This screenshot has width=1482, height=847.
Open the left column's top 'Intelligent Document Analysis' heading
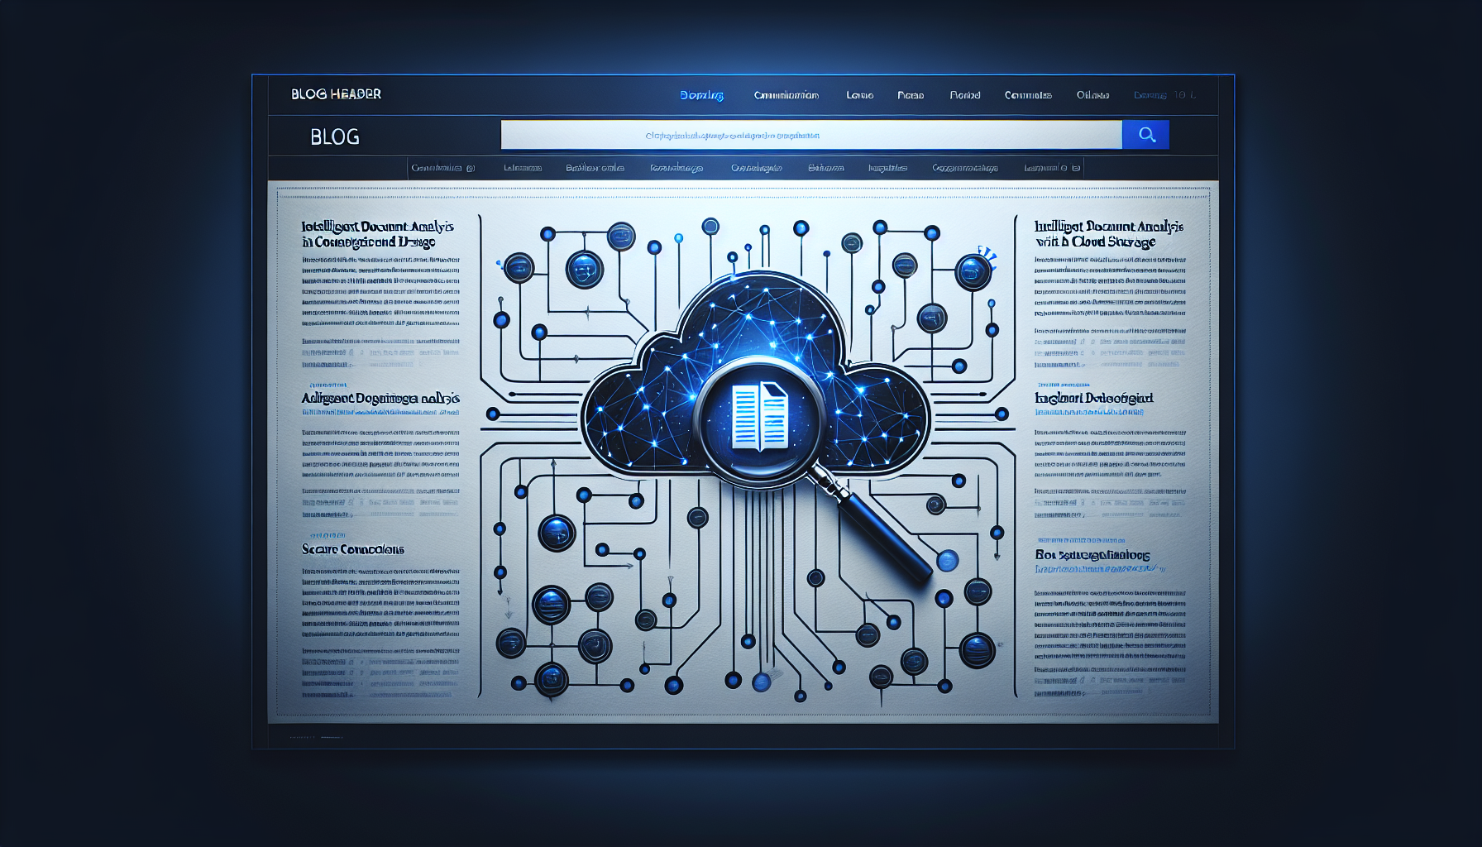[377, 234]
